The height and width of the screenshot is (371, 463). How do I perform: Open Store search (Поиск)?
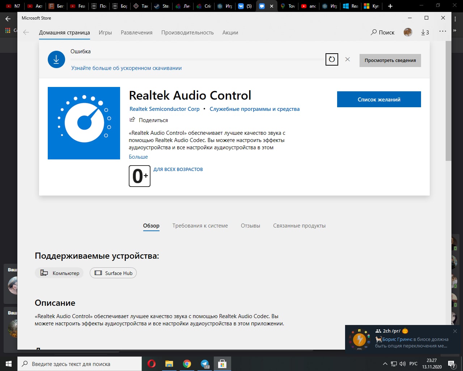click(383, 33)
